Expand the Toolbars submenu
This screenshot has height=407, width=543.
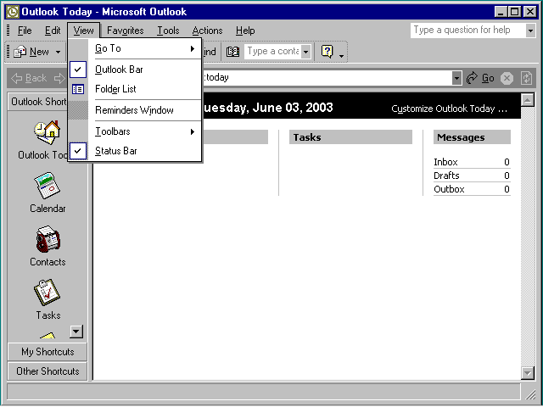135,131
